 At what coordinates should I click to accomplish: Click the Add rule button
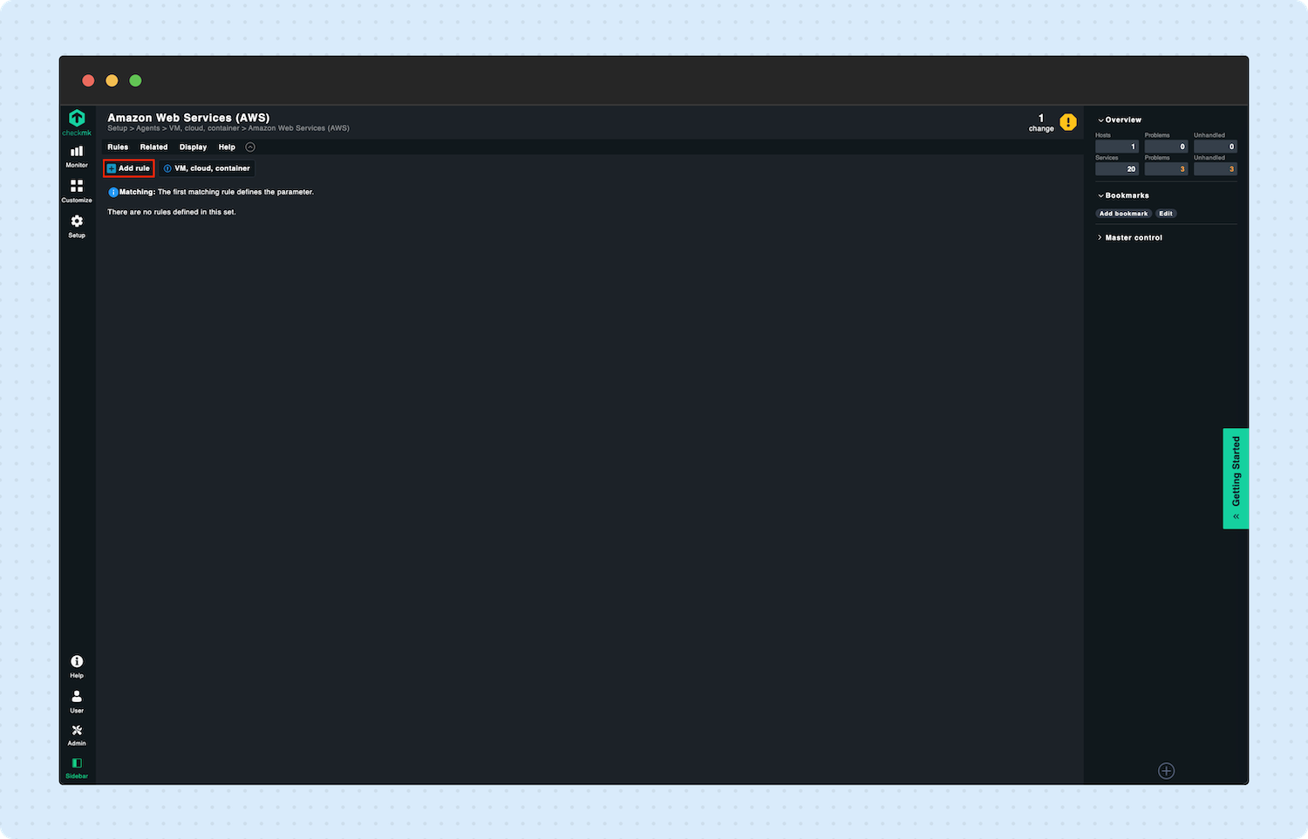(x=129, y=168)
